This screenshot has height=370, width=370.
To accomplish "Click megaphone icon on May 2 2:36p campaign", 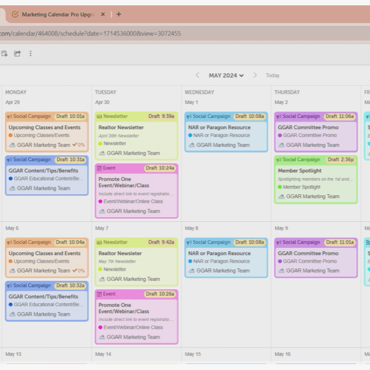I will tap(279, 160).
